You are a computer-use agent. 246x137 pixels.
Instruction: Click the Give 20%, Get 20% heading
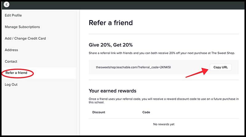click(x=111, y=45)
